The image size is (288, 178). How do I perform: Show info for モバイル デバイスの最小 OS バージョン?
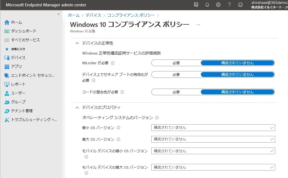86,157
